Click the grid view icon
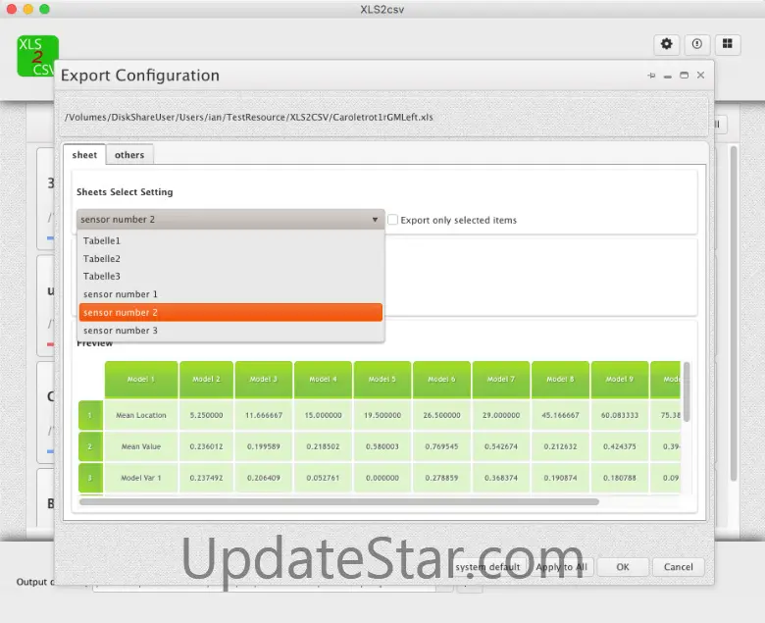765x623 pixels. tap(728, 44)
